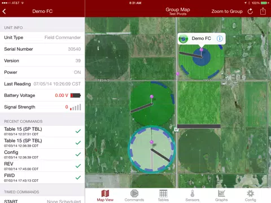Go back with the left arrow icon

[5, 11]
